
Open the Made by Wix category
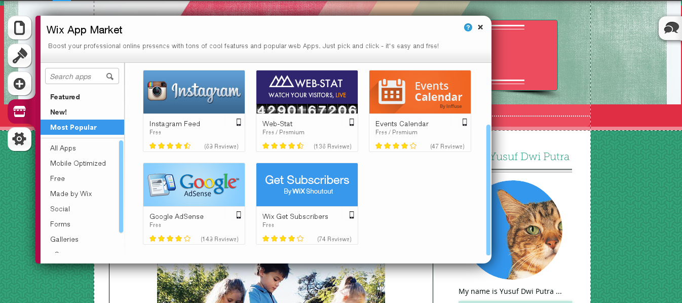(x=71, y=194)
